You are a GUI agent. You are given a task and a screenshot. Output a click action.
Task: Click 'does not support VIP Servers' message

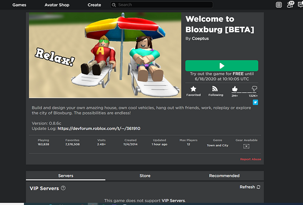[145, 201]
